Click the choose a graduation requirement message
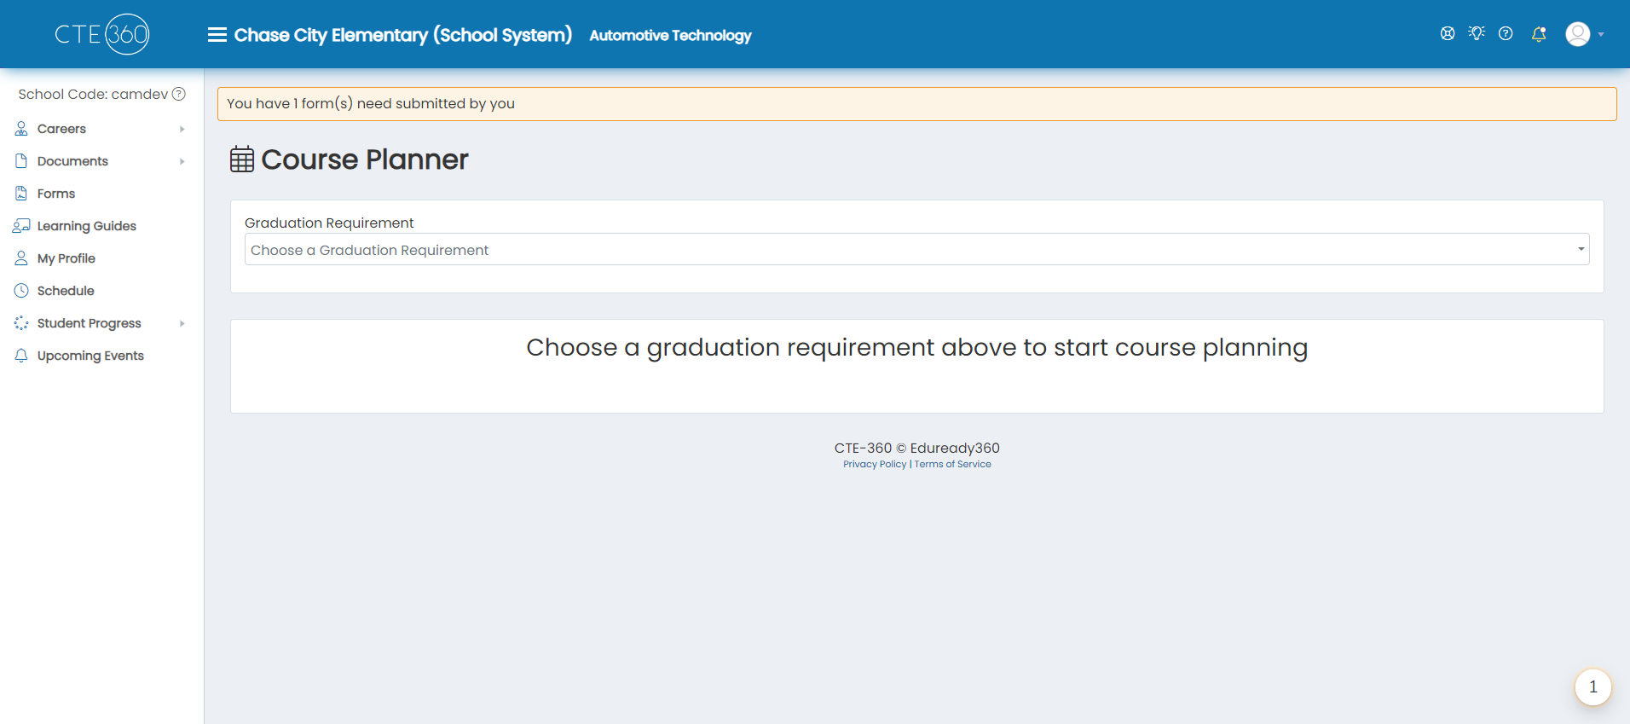Screen dimensions: 1630x724 pos(916,348)
